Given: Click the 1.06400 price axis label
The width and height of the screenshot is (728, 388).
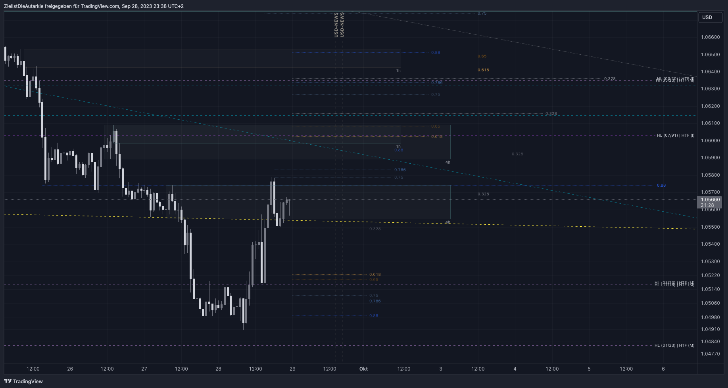Looking at the screenshot, I should click(x=710, y=72).
